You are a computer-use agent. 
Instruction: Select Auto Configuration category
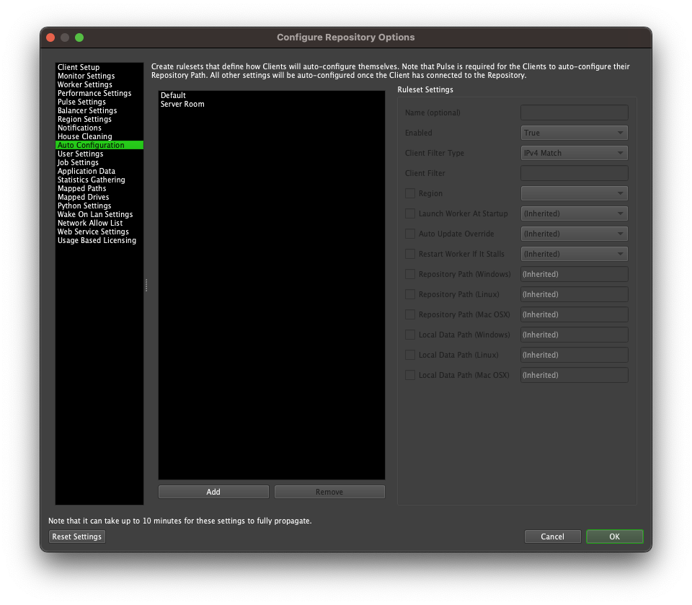[x=99, y=145]
